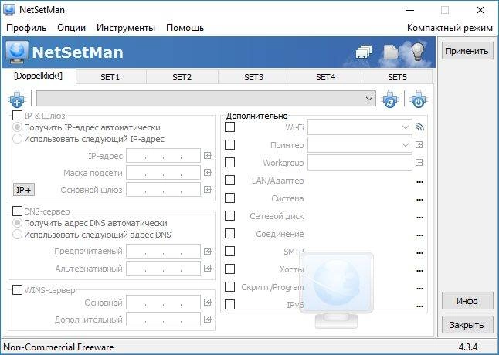Click get-current icon beside Альтернативный DNS
Viewport: 499px width, 355px height.
pyautogui.click(x=208, y=269)
